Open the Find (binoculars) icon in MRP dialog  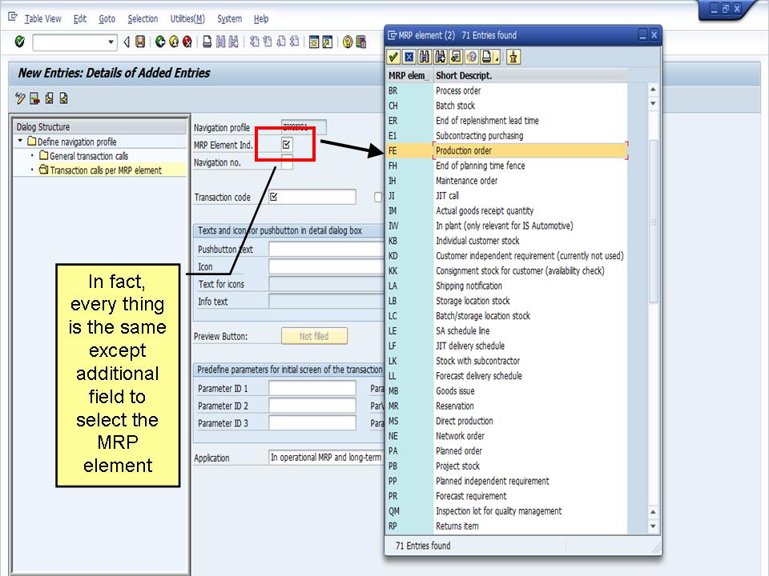[425, 55]
